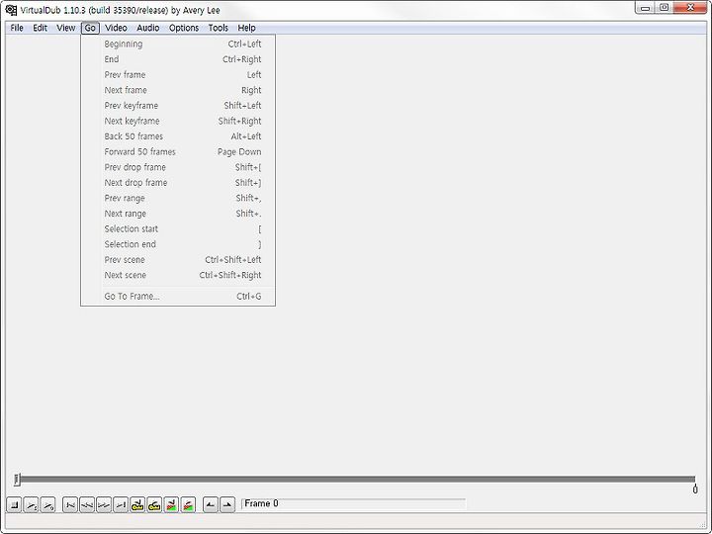Open the Audio menu
Screen dimensions: 712x534
point(148,28)
